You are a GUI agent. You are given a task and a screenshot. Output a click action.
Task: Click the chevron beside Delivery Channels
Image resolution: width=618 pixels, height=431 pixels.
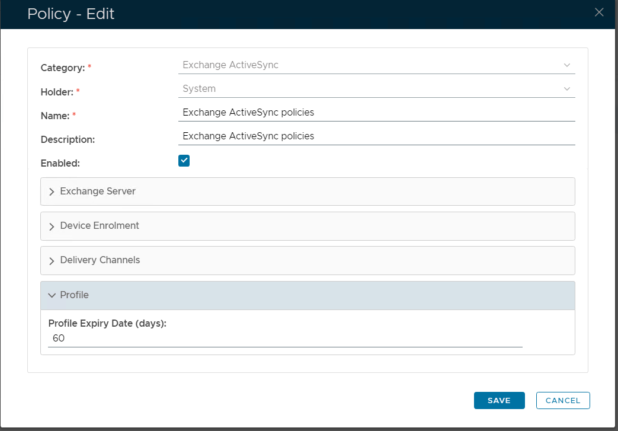coord(52,261)
